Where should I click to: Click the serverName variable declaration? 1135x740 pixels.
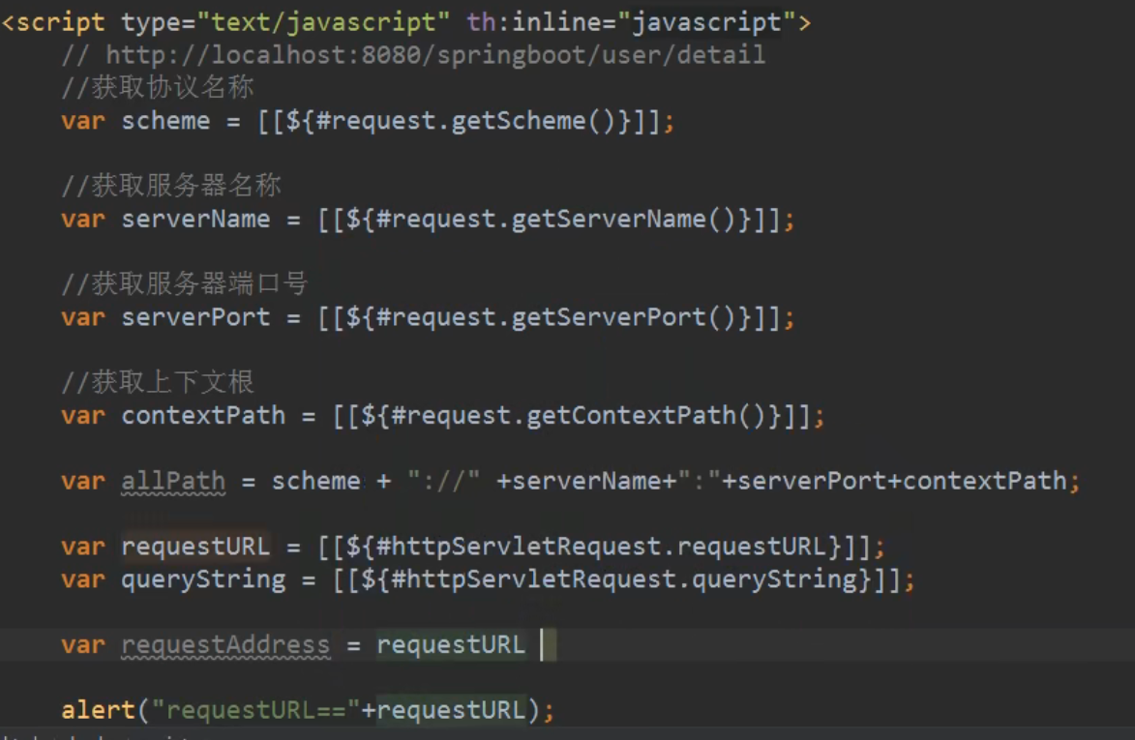coord(428,220)
